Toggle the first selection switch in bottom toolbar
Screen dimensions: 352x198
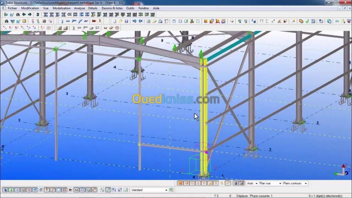click(x=5, y=190)
